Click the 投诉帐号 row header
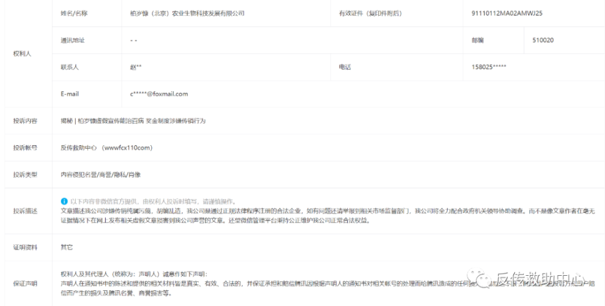Viewport: 605px width, 306px height. pos(25,148)
